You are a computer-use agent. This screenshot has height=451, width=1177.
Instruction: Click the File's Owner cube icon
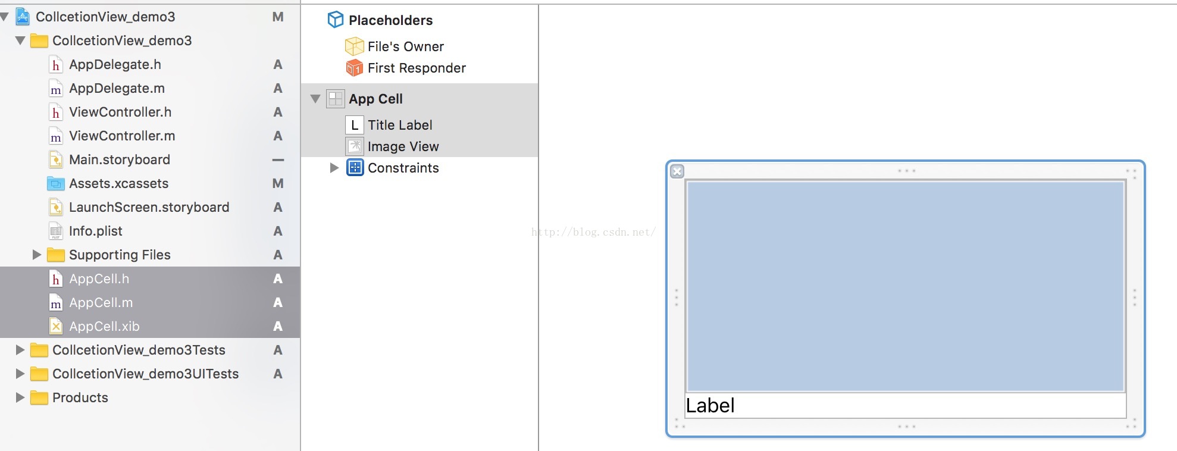pyautogui.click(x=355, y=46)
